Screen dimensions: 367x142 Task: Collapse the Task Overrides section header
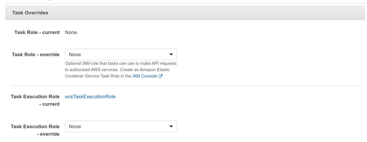[x=30, y=13]
